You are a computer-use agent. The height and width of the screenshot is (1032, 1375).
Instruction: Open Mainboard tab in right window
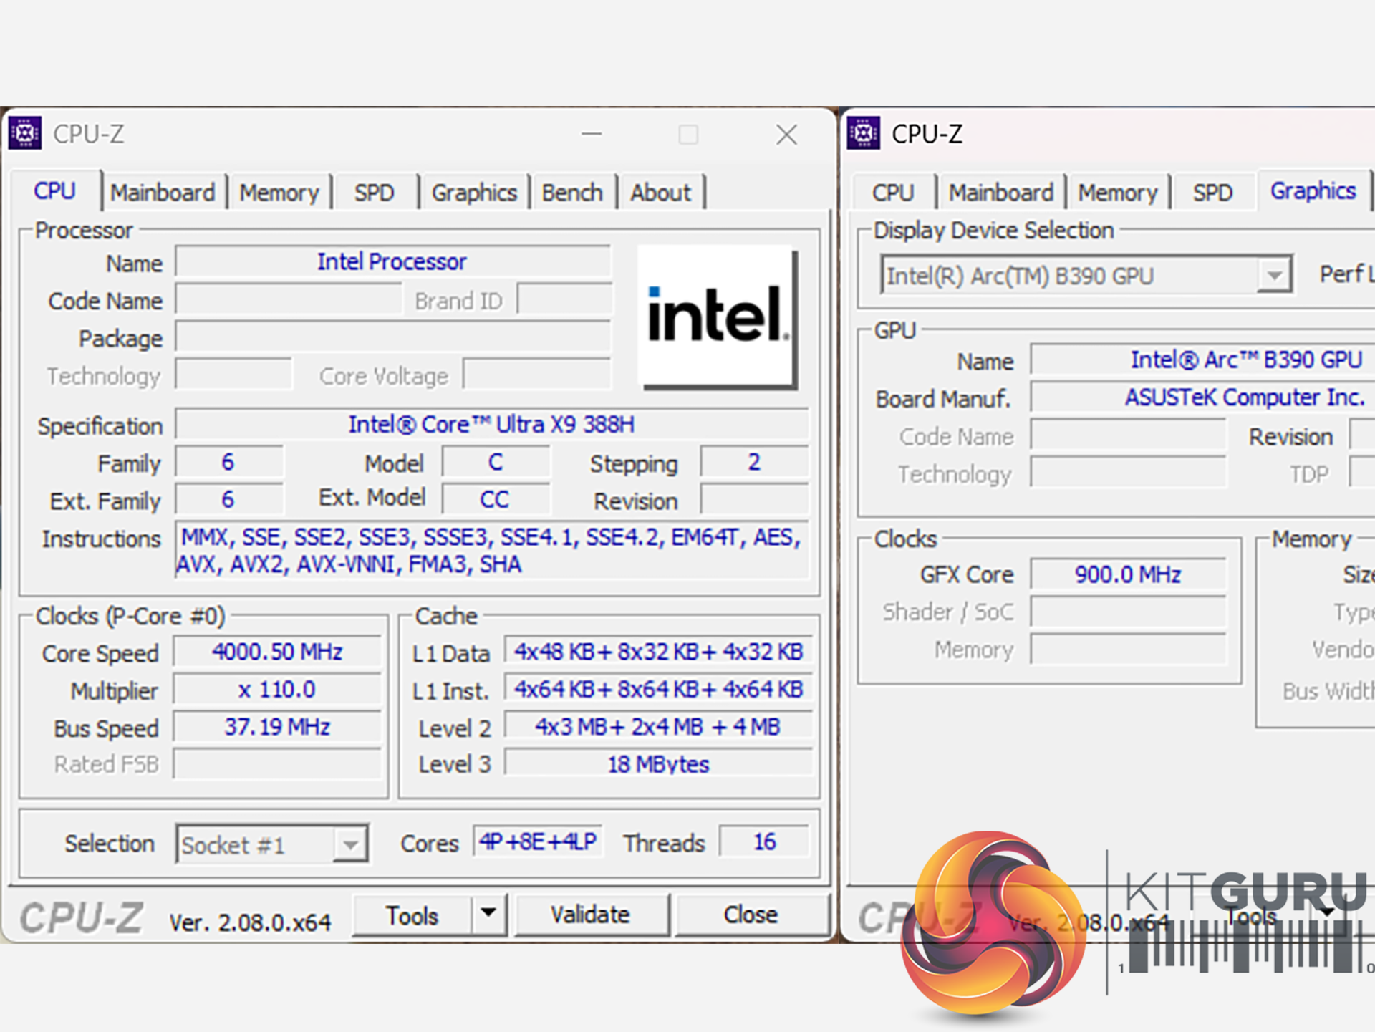(x=1000, y=193)
